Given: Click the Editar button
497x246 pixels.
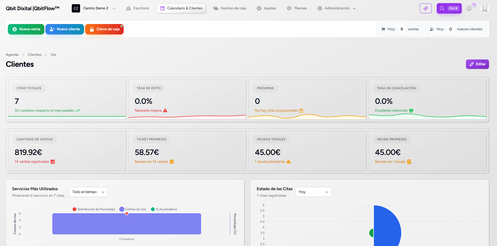Looking at the screenshot, I should (x=477, y=64).
